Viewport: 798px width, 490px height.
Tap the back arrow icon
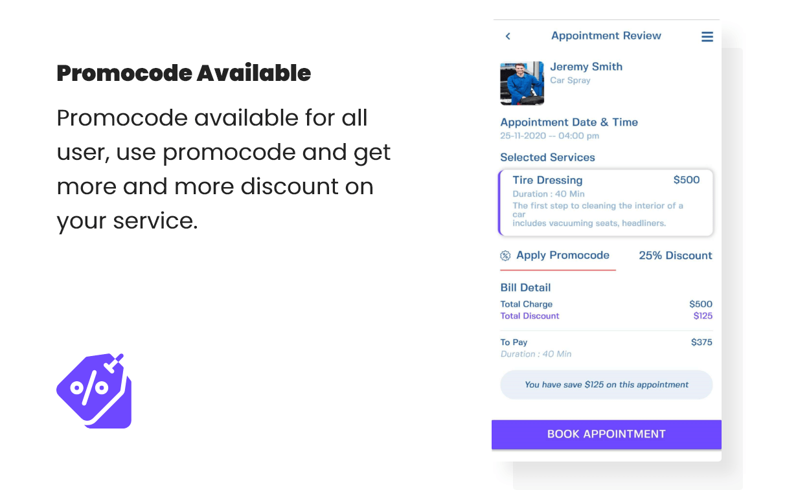coord(508,36)
